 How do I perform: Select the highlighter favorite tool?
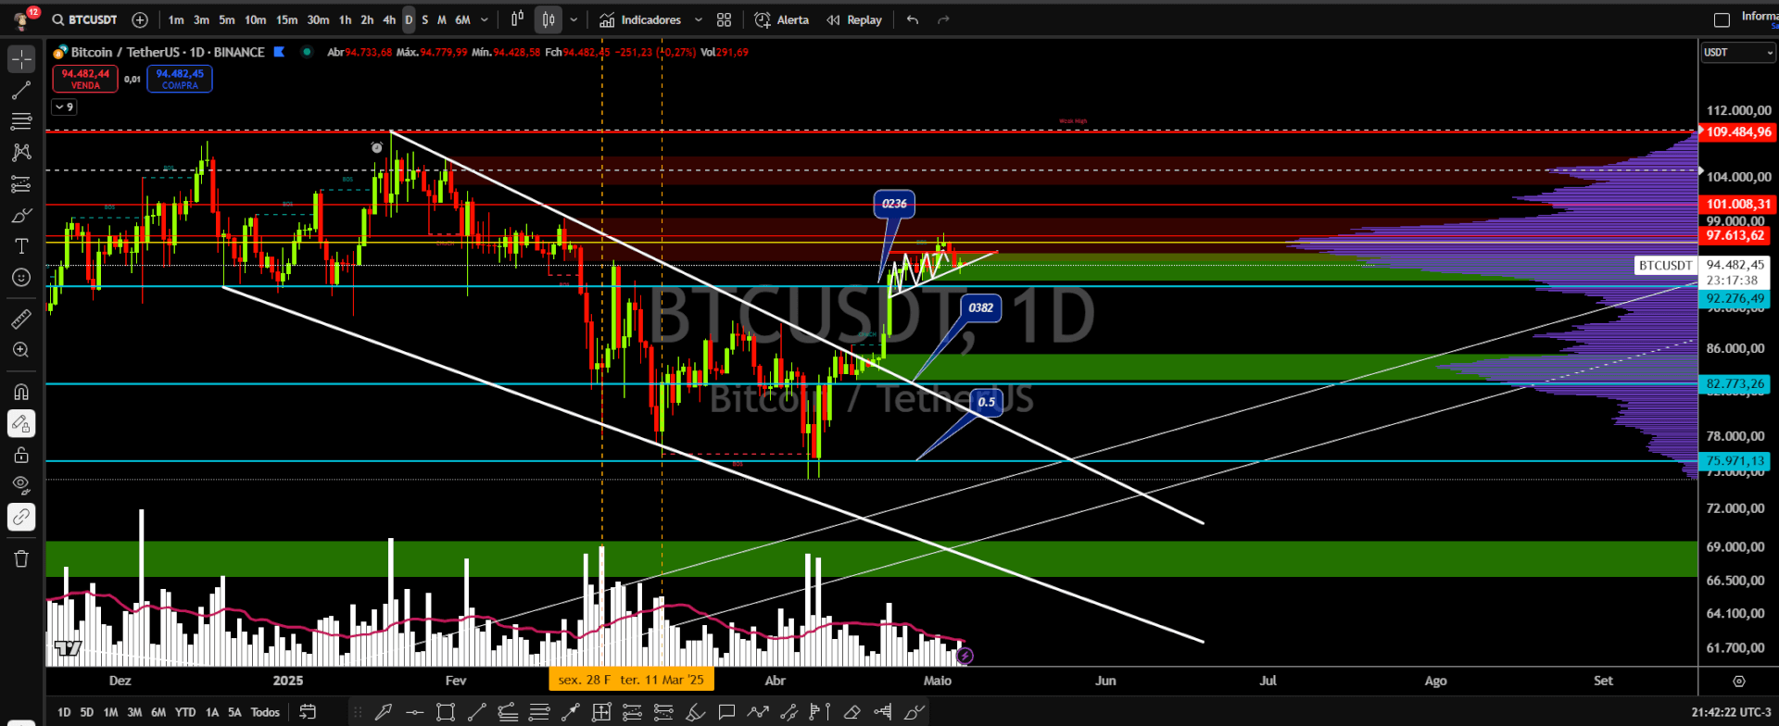[695, 712]
